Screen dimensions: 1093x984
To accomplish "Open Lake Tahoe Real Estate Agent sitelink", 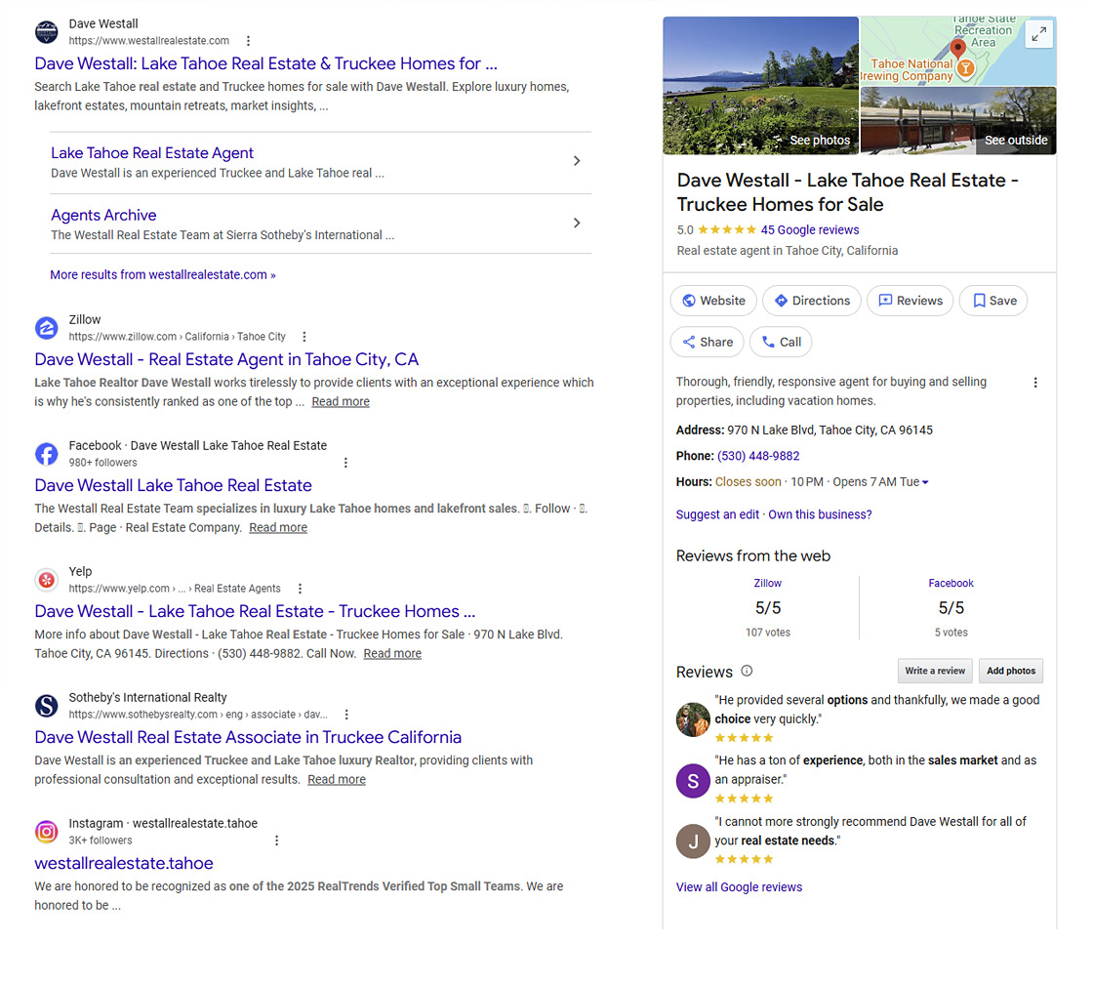I will click(x=152, y=152).
